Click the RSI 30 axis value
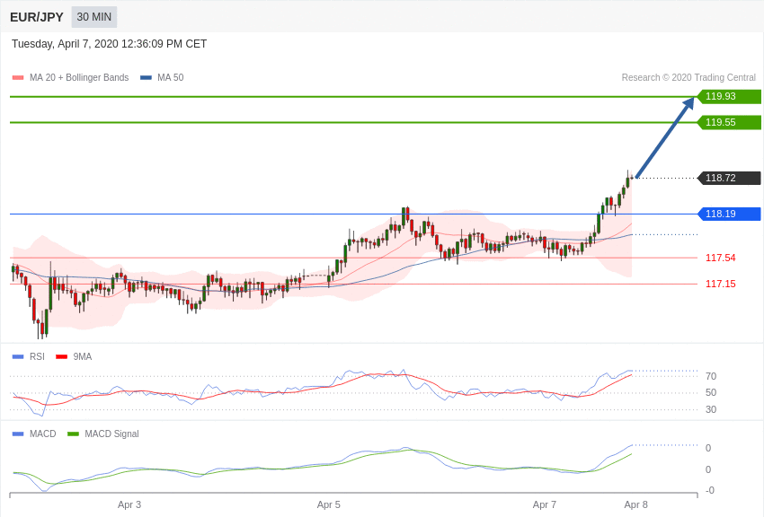Viewport: 764px width, 517px height. click(711, 409)
